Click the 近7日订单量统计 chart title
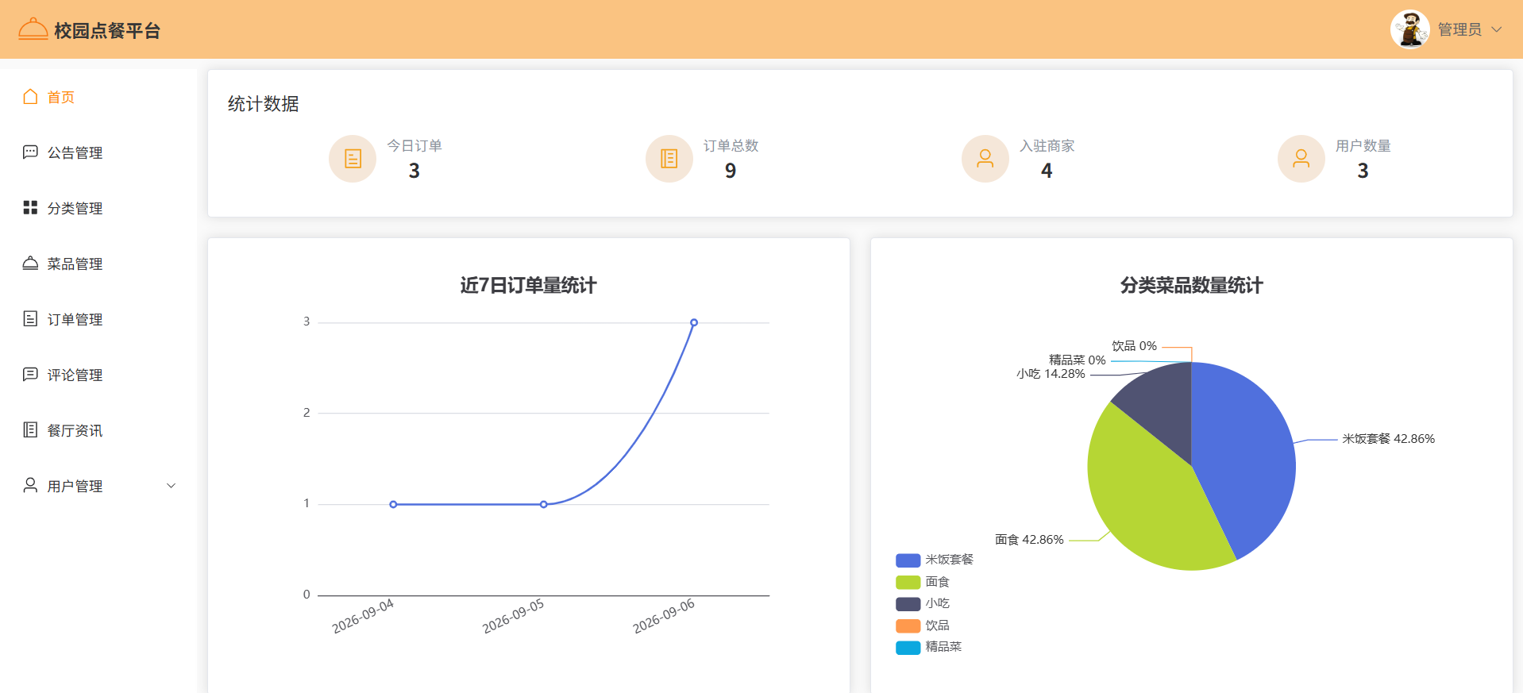The width and height of the screenshot is (1523, 693). point(529,285)
